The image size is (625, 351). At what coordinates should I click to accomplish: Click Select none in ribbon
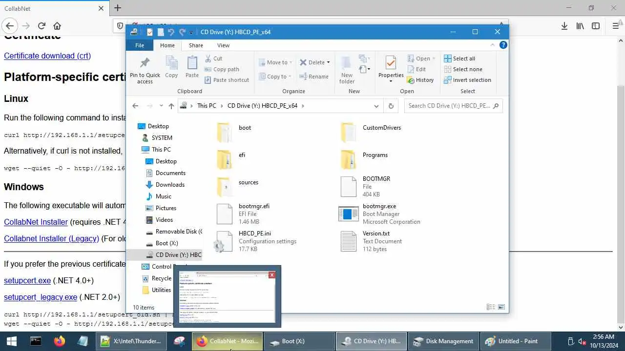coord(463,69)
